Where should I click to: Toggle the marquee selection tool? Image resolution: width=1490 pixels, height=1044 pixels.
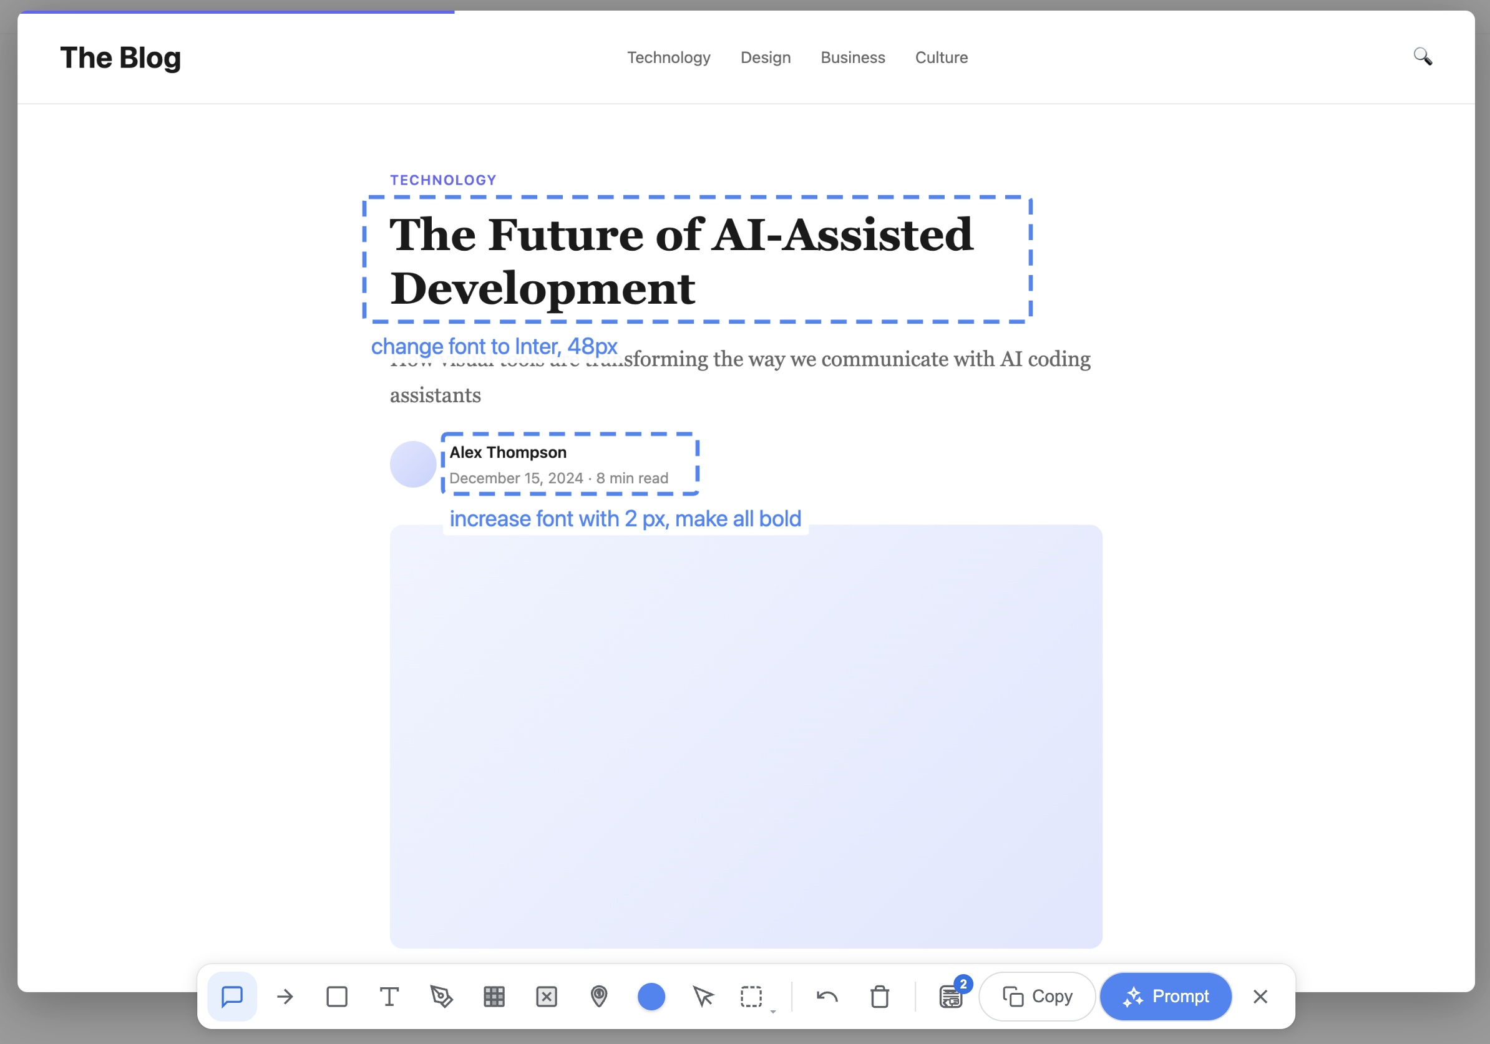click(x=751, y=997)
